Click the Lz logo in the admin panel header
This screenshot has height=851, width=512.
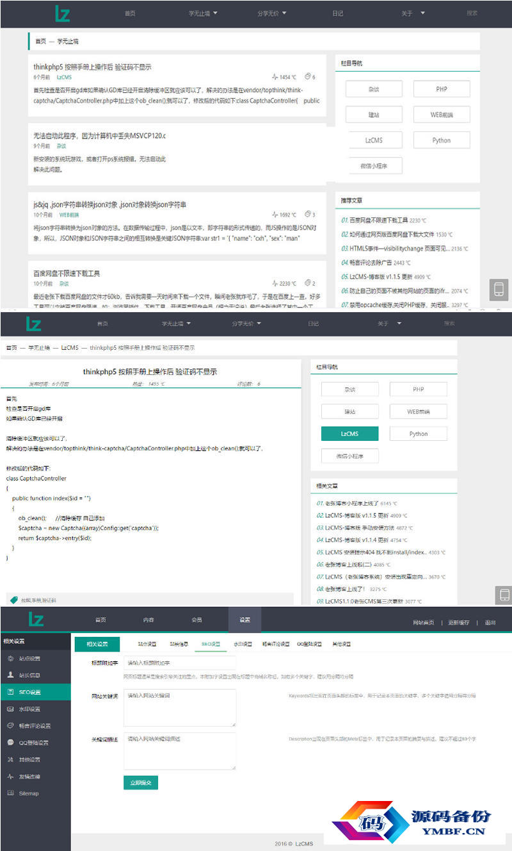36,619
